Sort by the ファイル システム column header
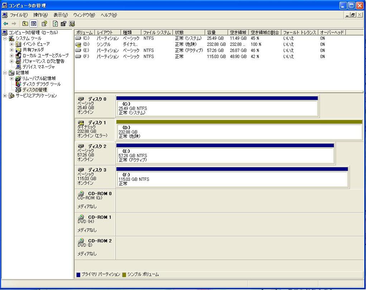Image resolution: width=366 pixels, height=290 pixels. coord(157,33)
